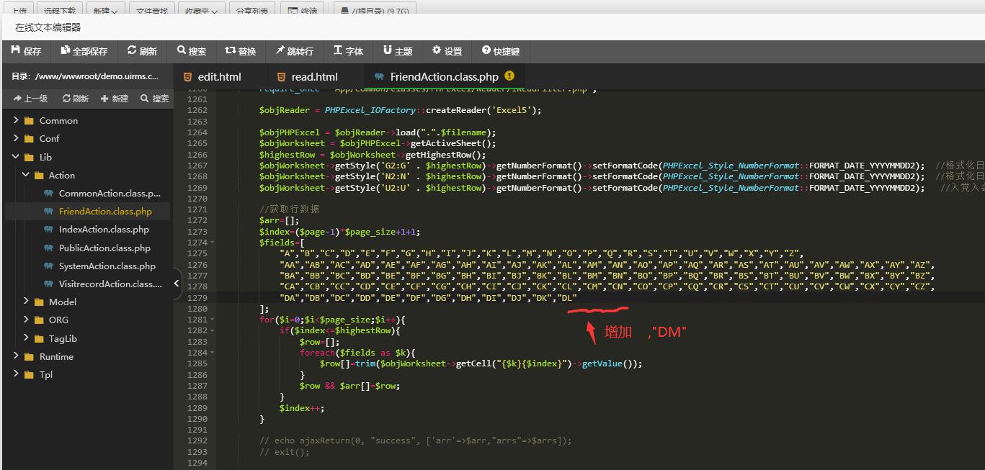The height and width of the screenshot is (470, 985).
Task: Fold the if block at line 1282
Action: 212,330
